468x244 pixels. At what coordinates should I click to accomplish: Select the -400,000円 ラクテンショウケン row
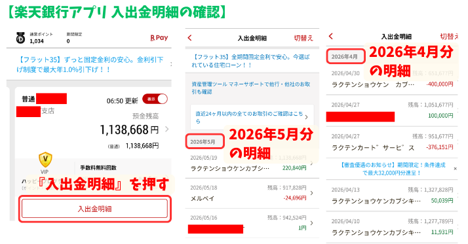392,79
